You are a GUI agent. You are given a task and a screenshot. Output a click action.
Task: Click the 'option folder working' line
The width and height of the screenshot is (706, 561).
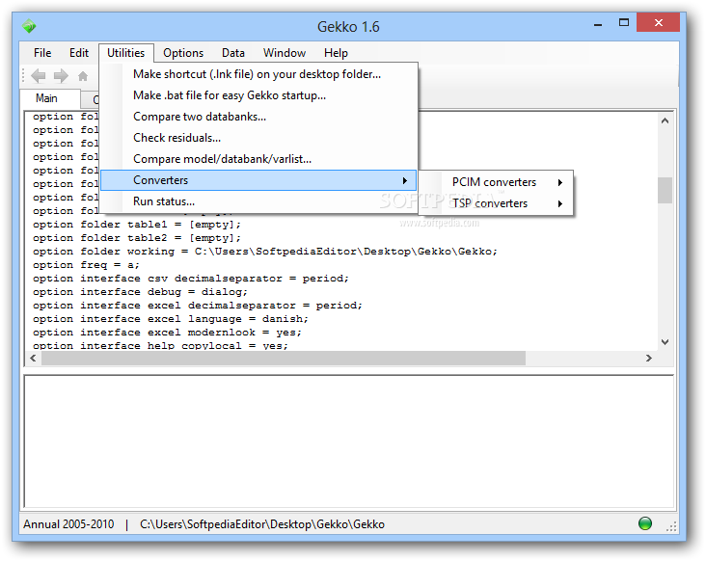click(264, 252)
